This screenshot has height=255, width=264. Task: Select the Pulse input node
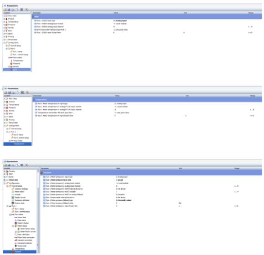click(22, 220)
